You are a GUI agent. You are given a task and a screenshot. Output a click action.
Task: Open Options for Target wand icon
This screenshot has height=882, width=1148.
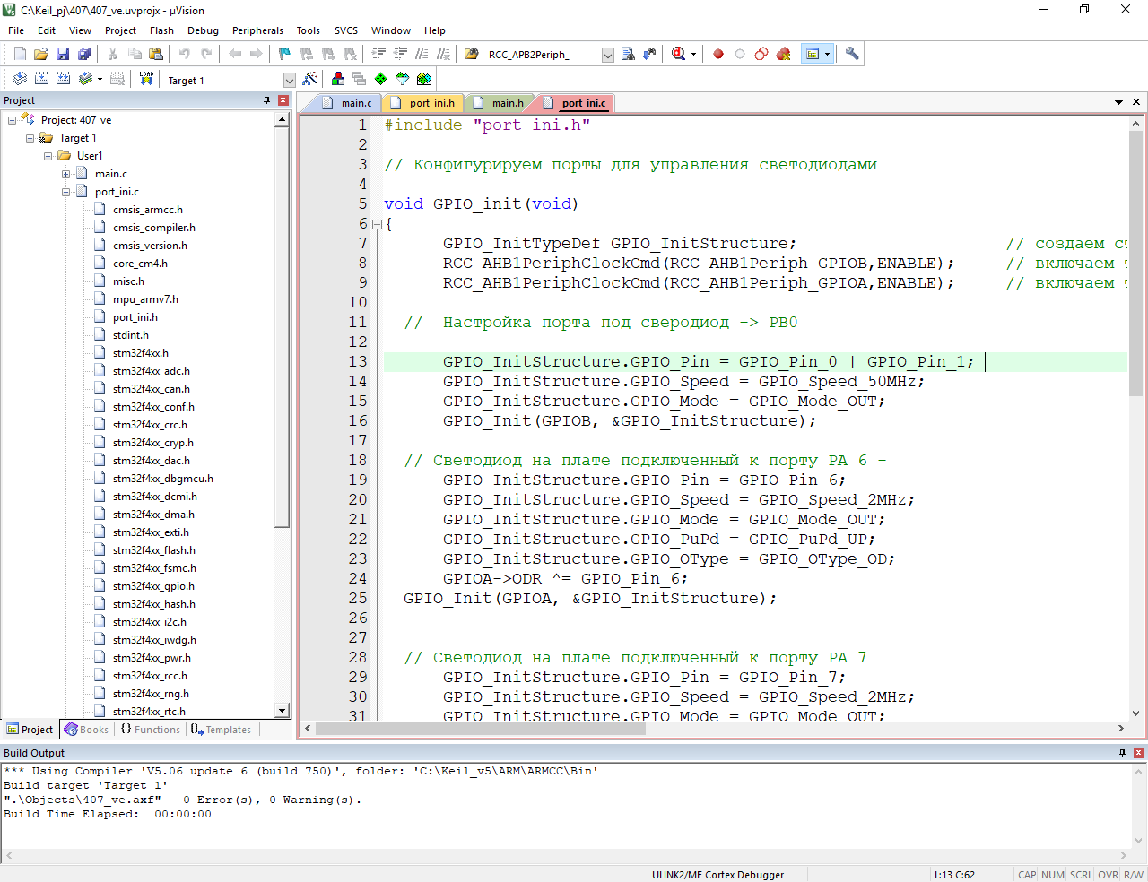coord(309,79)
